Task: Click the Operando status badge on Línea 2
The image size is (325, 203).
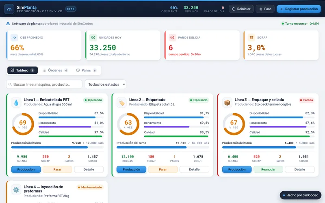Action: pyautogui.click(x=199, y=100)
